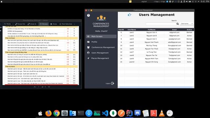Open the Fit Width dropdown in PDF viewer
Viewport: 210px width, 118px height.
click(8, 24)
